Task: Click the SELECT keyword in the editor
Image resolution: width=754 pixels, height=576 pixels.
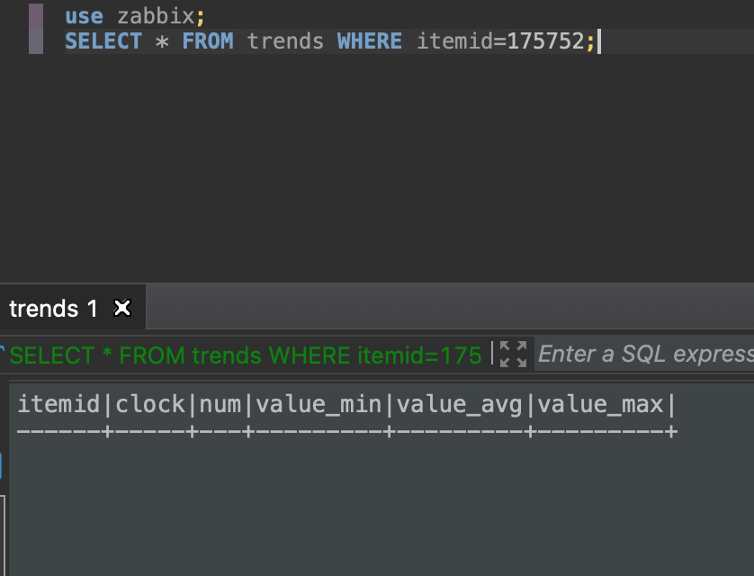Action: [103, 40]
